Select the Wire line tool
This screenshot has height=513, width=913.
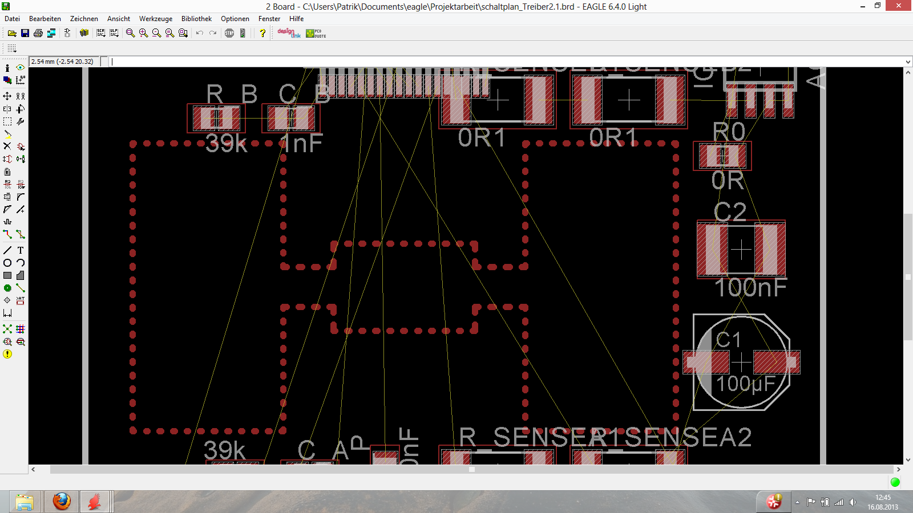[7, 250]
